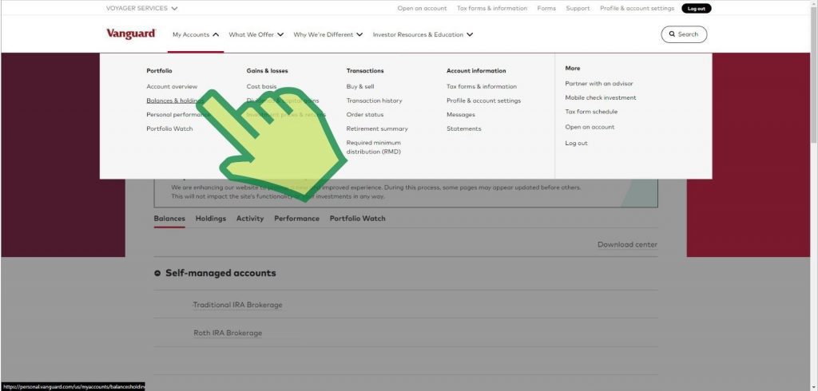The height and width of the screenshot is (391, 818).
Task: Expand the What We Offer menu
Action: (256, 34)
